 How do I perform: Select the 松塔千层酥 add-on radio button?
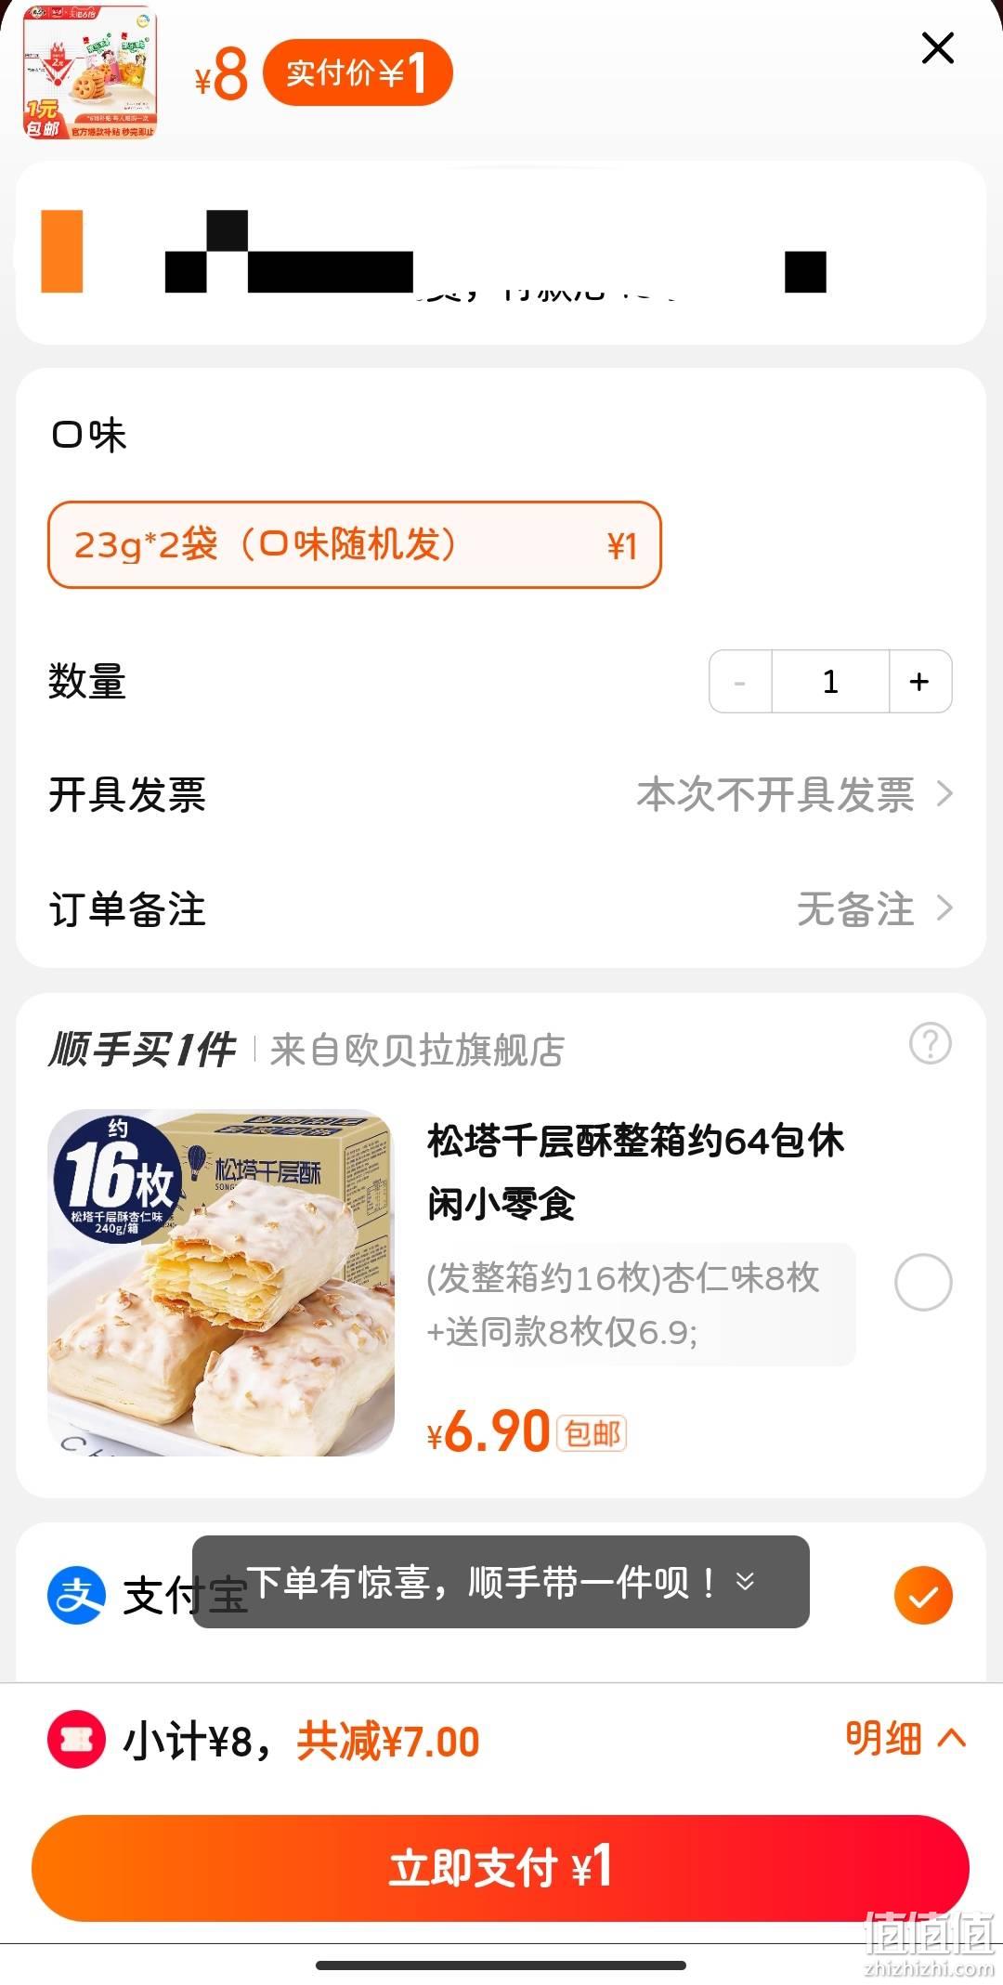(923, 1282)
